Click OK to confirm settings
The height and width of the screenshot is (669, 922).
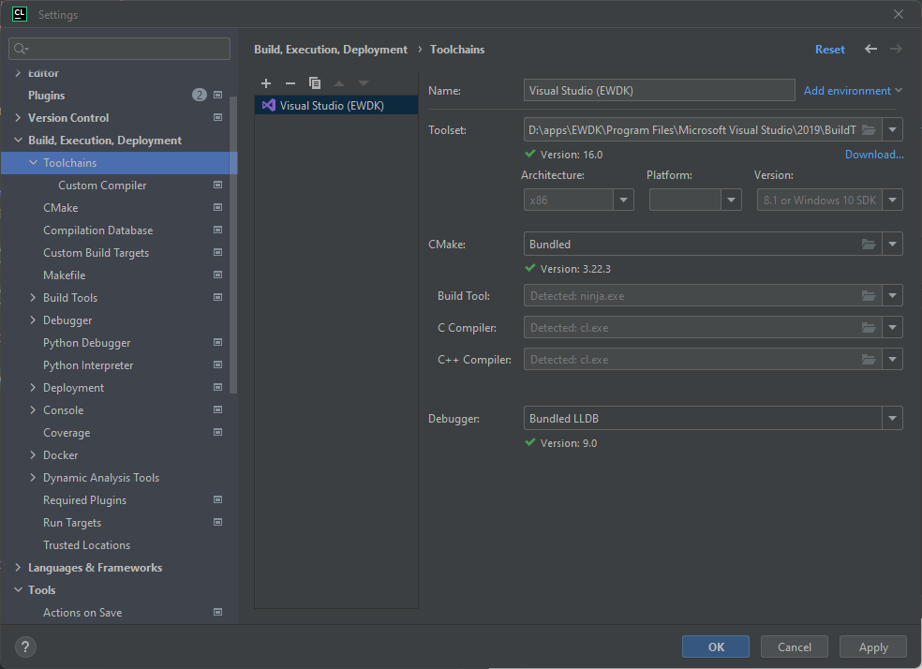pos(716,647)
